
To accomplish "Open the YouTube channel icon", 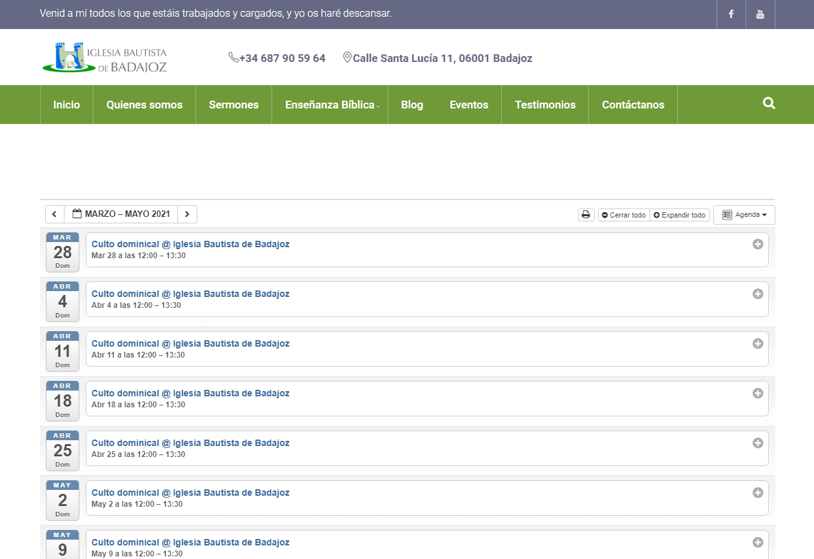I will (x=760, y=14).
